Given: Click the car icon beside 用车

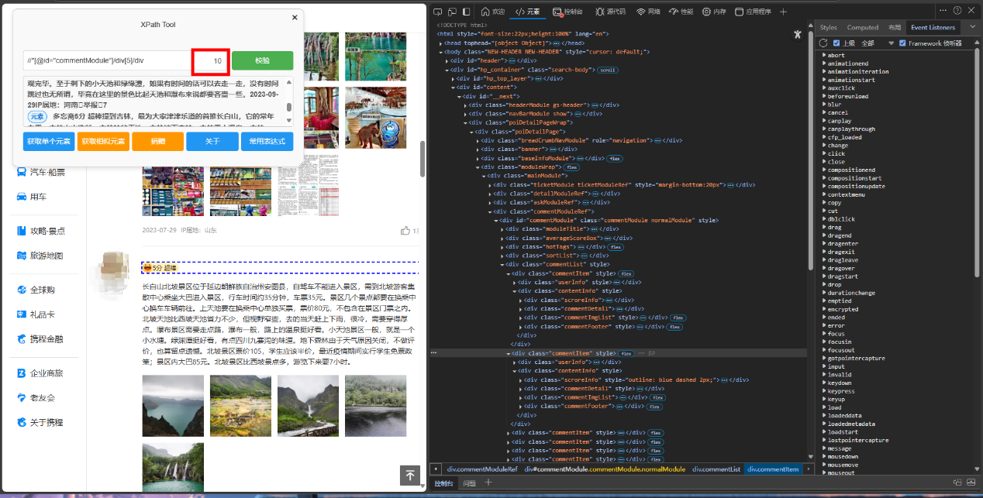Looking at the screenshot, I should 22,197.
